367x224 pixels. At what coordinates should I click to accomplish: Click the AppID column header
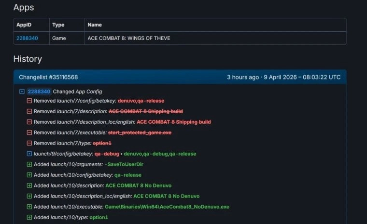[24, 25]
